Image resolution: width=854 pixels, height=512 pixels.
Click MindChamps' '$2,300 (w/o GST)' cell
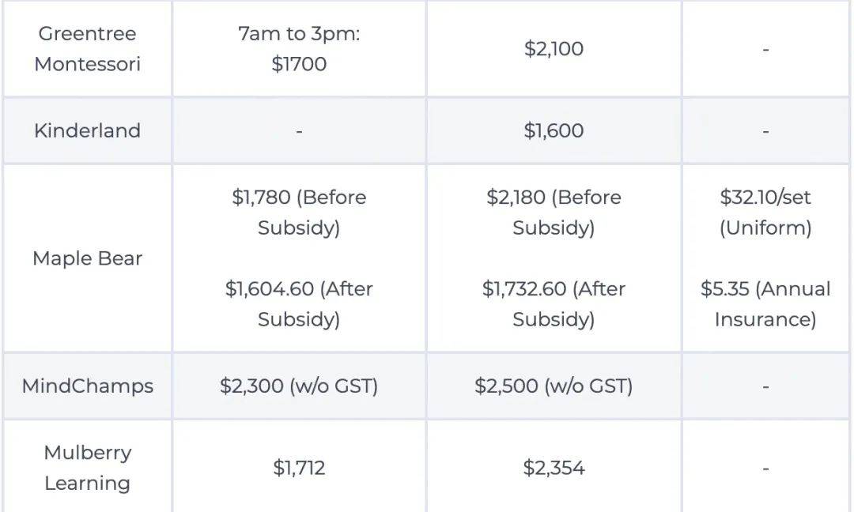tap(299, 386)
